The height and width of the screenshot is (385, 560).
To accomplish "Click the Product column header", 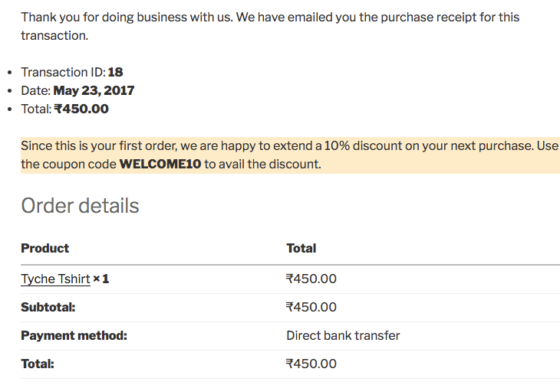I will coord(45,248).
